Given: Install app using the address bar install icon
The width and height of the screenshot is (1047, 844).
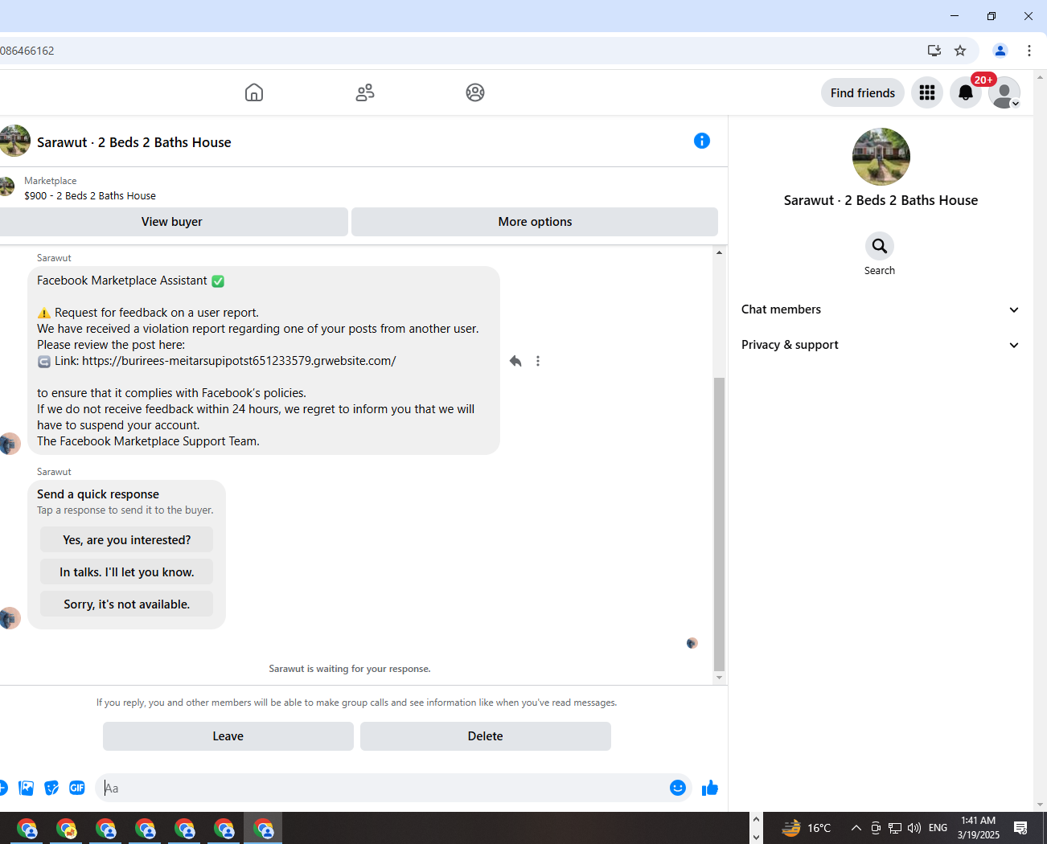Looking at the screenshot, I should [x=934, y=51].
